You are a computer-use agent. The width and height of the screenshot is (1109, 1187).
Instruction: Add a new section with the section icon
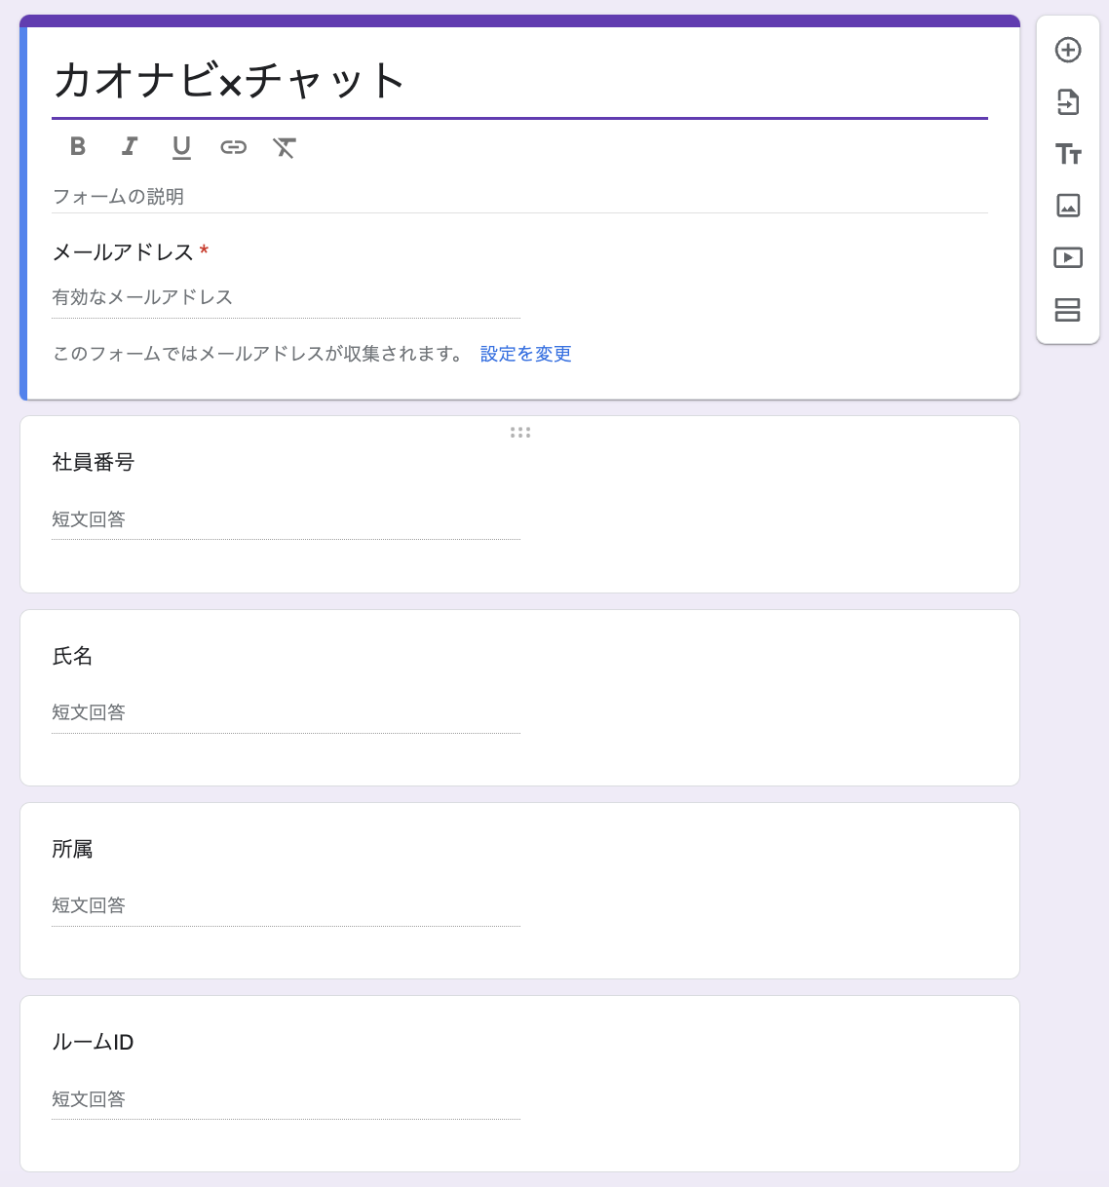1068,310
